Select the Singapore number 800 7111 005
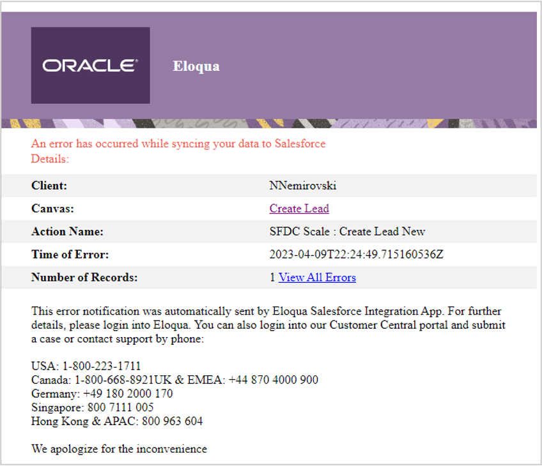Viewport: 542px width, 466px height. point(121,407)
